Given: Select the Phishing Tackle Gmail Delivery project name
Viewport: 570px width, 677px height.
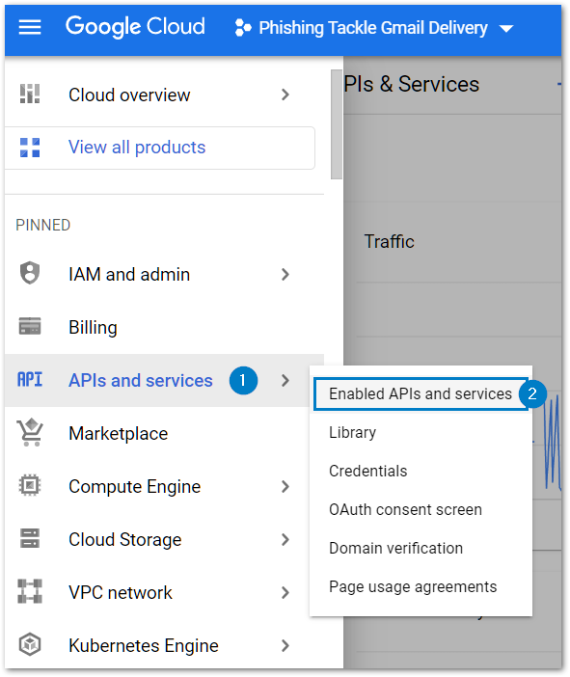Looking at the screenshot, I should point(373,28).
